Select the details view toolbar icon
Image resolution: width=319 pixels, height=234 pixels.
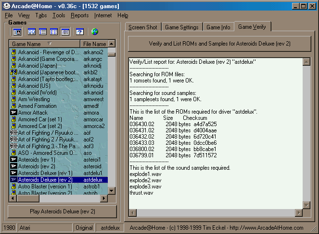pyautogui.click(x=65, y=32)
